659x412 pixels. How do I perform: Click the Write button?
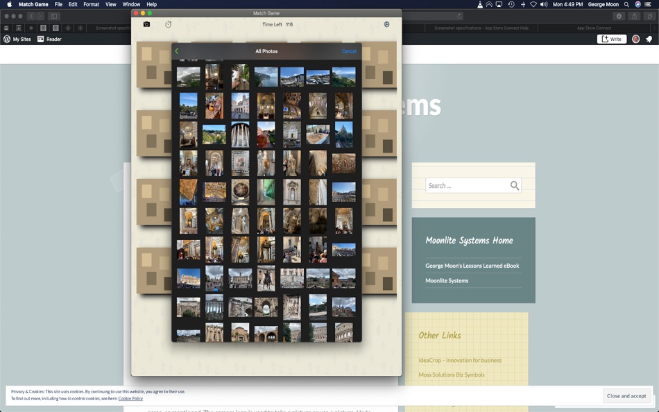coord(611,39)
